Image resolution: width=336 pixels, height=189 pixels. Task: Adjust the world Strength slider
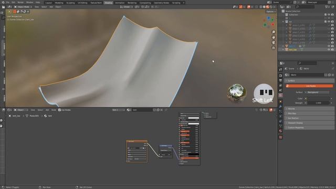coord(318,103)
